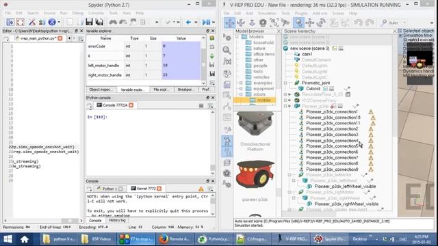This screenshot has width=438, height=246.
Task: Click the Spyder save all files icon
Action: (99, 22)
